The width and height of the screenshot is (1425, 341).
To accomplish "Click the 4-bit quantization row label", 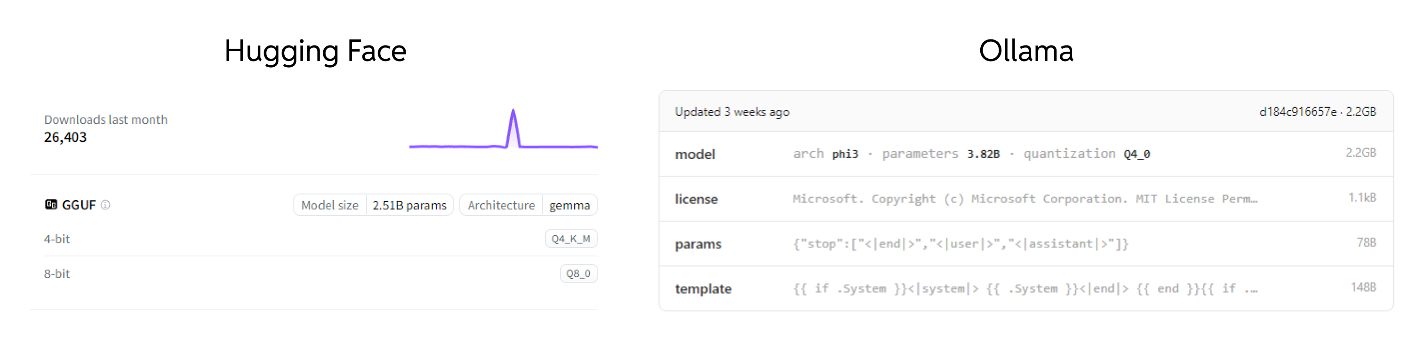I will click(x=57, y=239).
